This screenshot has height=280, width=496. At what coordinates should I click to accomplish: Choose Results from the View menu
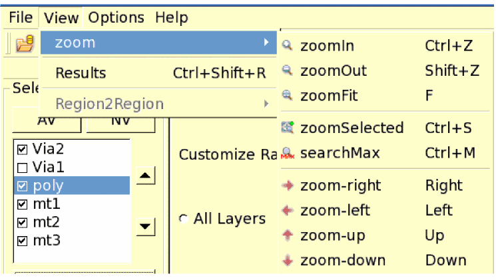[x=81, y=72]
